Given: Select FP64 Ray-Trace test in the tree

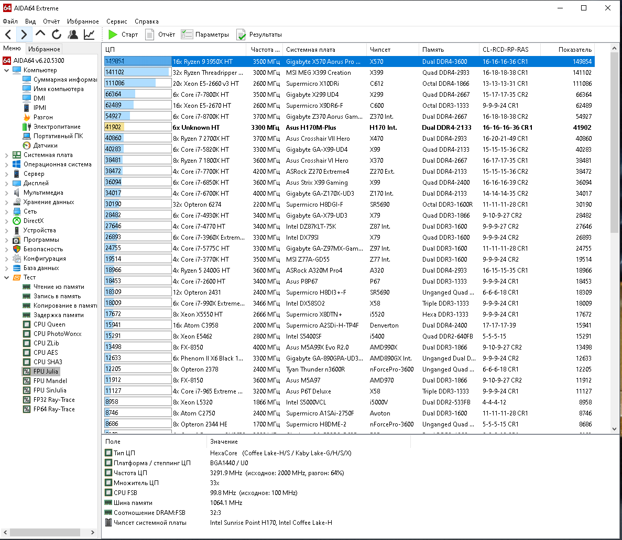Looking at the screenshot, I should coord(53,409).
